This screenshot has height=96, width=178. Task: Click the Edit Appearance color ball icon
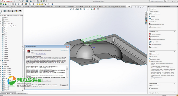tap(92, 9)
